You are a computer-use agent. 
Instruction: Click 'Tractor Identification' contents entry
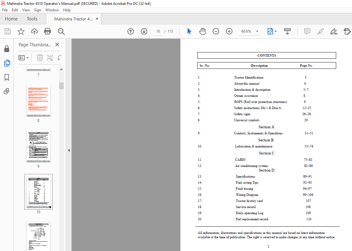[x=249, y=77]
